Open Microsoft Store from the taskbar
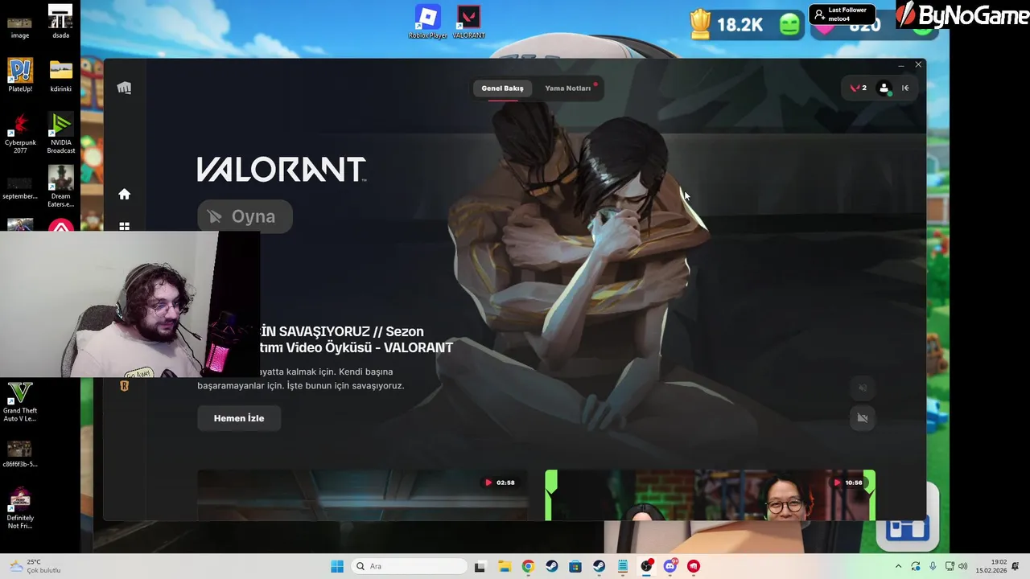This screenshot has width=1030, height=579. (x=575, y=566)
